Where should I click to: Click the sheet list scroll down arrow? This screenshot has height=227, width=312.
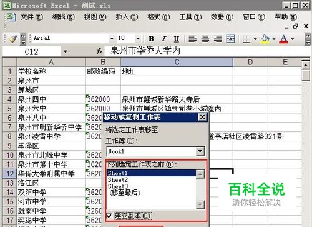pyautogui.click(x=200, y=204)
